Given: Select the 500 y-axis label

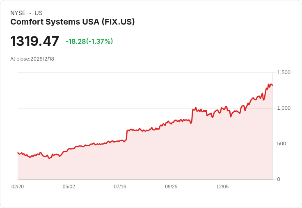Looking at the screenshot, I should pyautogui.click(x=281, y=144).
